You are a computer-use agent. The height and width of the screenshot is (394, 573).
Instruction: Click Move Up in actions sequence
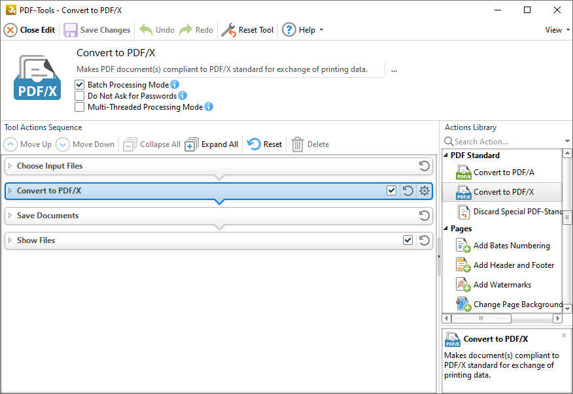(x=27, y=144)
